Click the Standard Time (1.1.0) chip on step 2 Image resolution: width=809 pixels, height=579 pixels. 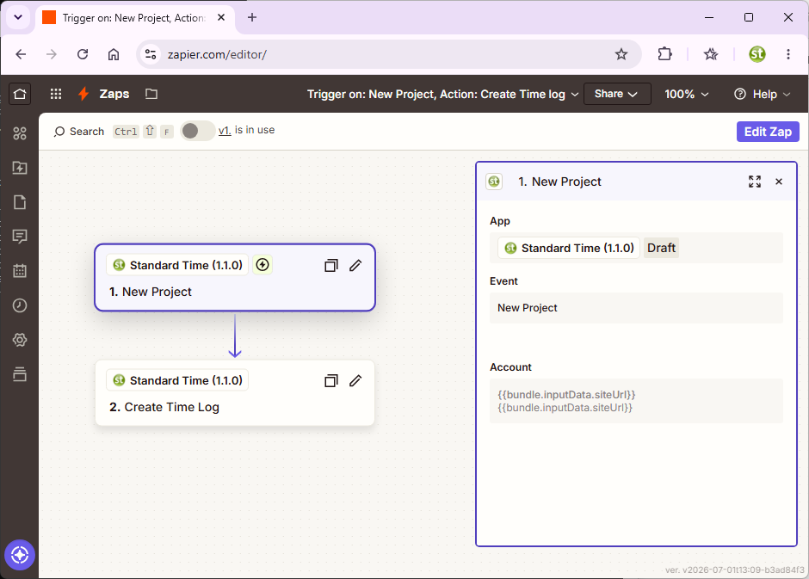click(x=177, y=380)
